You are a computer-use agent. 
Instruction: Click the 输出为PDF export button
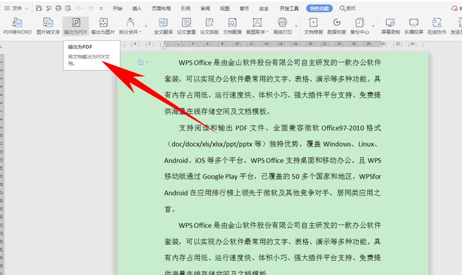tap(76, 26)
